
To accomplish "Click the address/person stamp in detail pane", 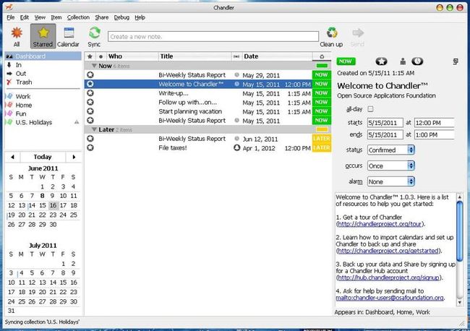I will pyautogui.click(x=403, y=61).
